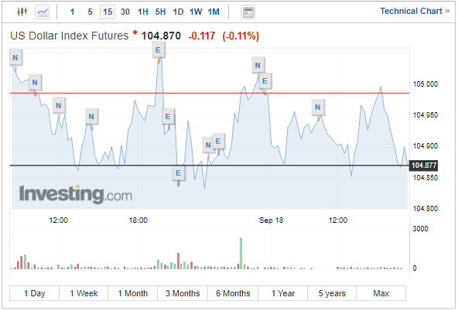Click the 18:00 time axis label
458x311 pixels.
138,220
